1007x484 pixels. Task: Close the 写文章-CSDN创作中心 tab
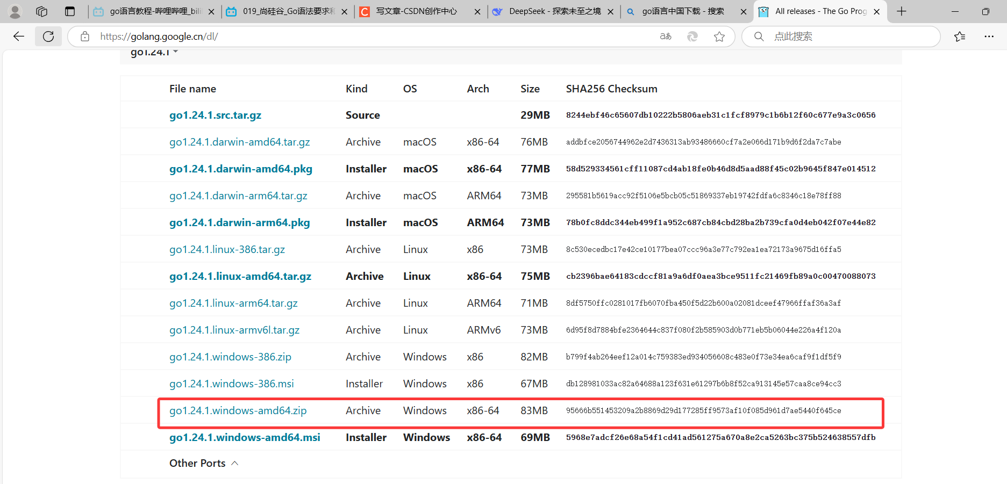477,11
